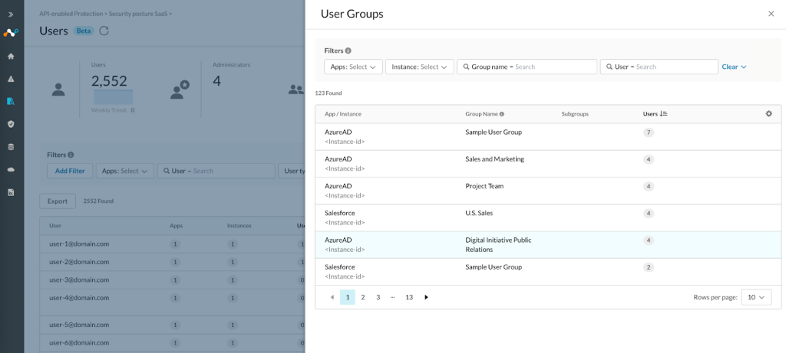786x353 pixels.
Task: Open the shield Policies icon in sidebar
Action: click(11, 124)
